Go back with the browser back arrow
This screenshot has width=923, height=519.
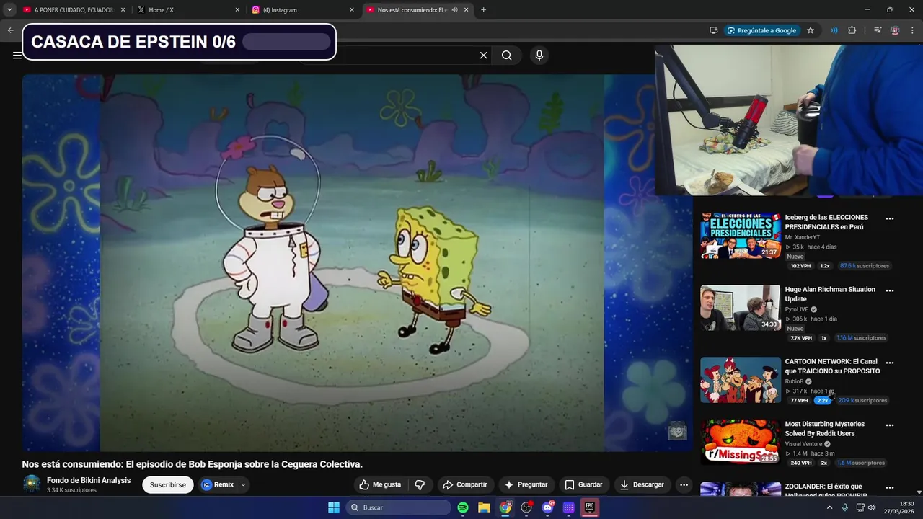[10, 30]
